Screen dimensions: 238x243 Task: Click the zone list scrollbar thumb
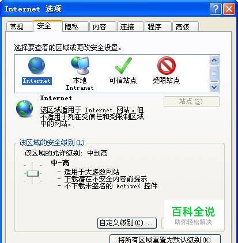click(214, 73)
